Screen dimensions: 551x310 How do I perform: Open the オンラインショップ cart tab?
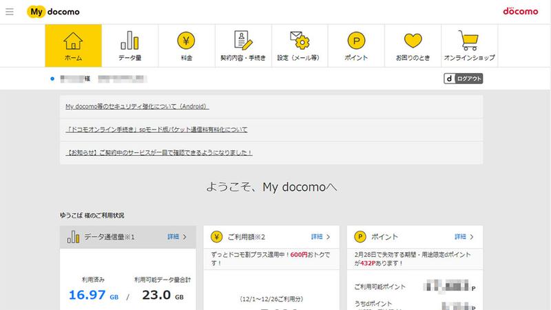point(470,45)
